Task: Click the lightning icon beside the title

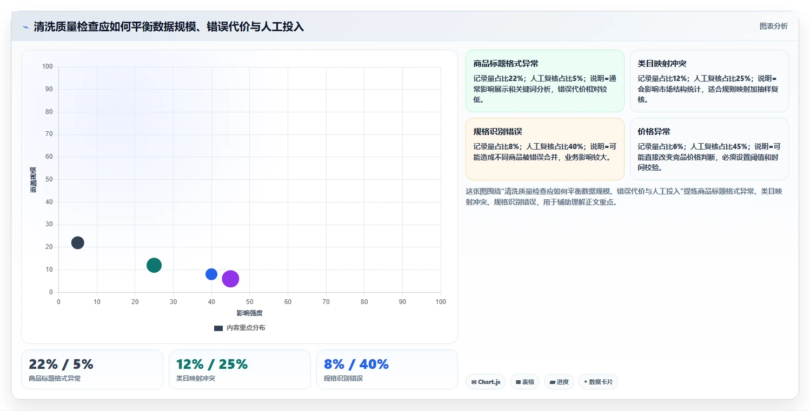Action: [25, 26]
